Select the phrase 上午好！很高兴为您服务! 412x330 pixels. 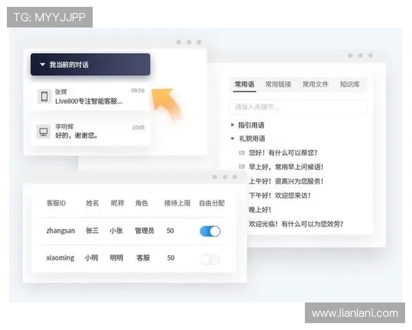pos(286,181)
